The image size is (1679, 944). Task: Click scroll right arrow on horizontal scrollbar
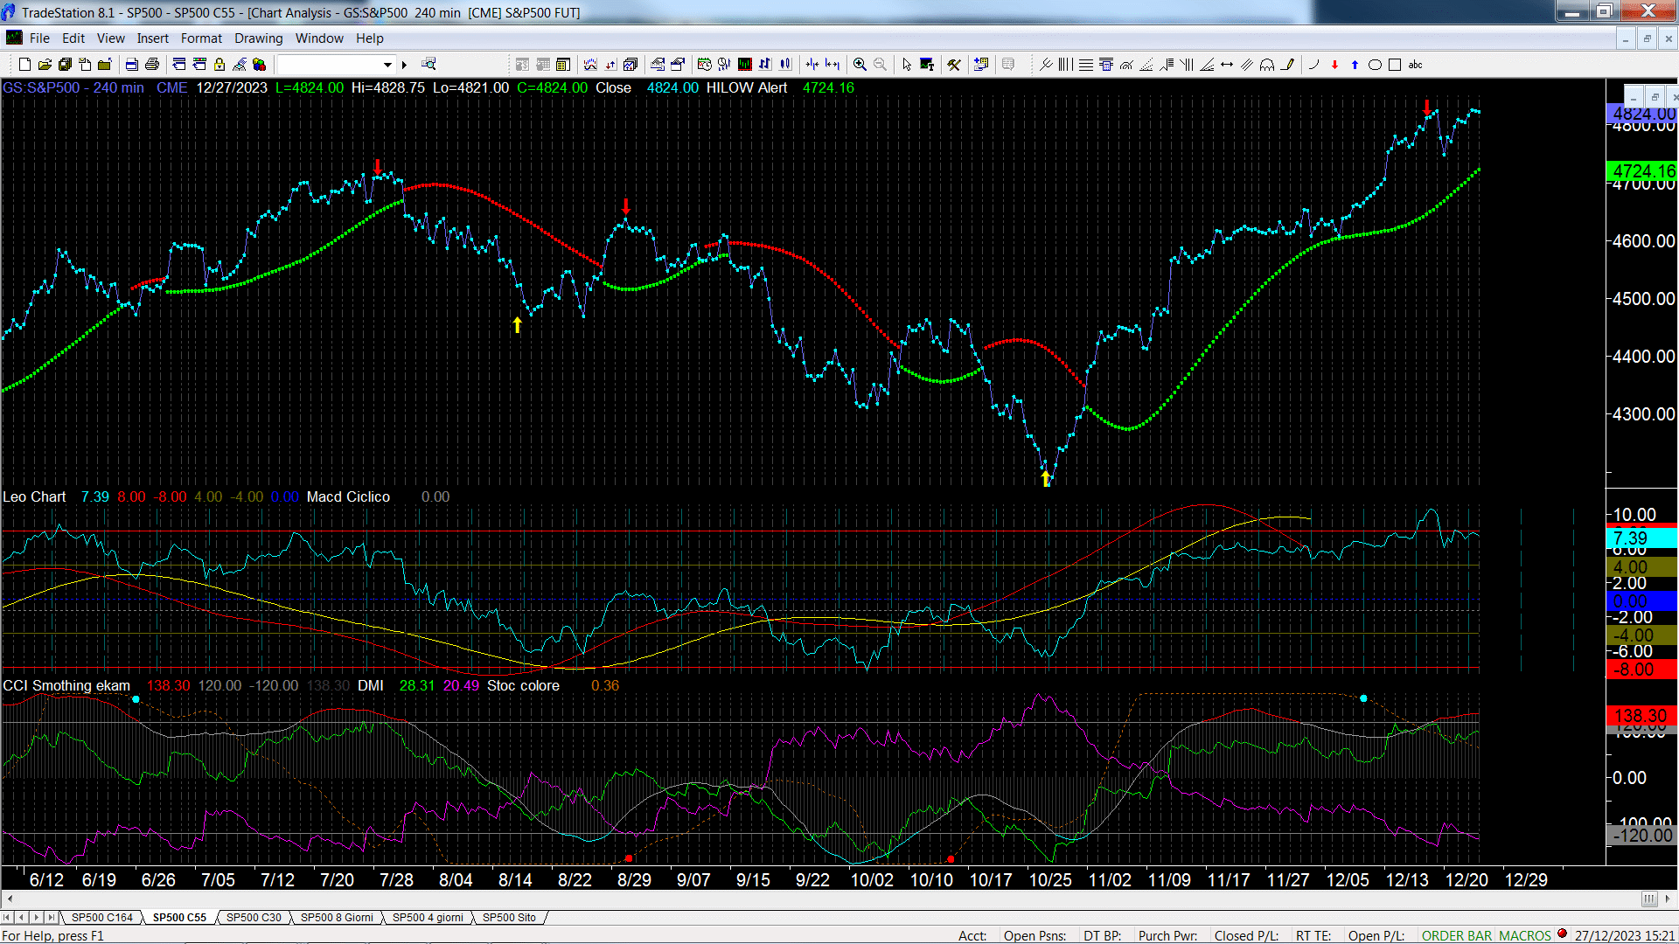pos(1669,899)
